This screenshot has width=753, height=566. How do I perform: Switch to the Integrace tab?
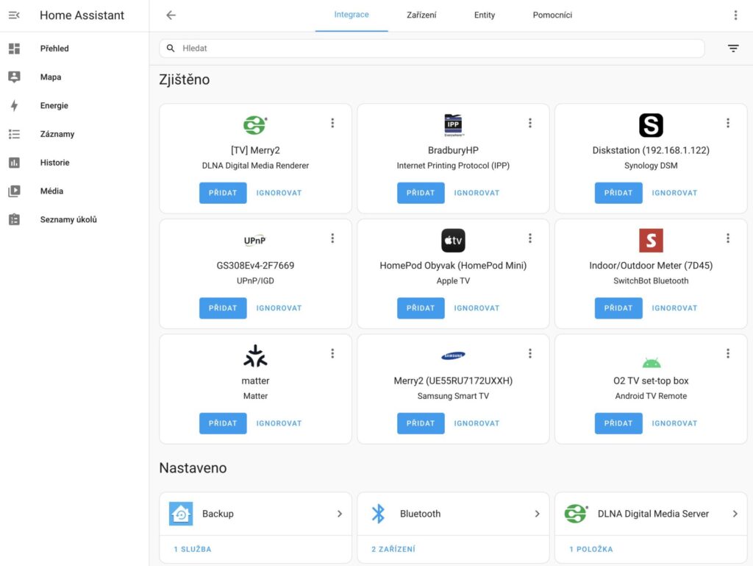pos(351,15)
